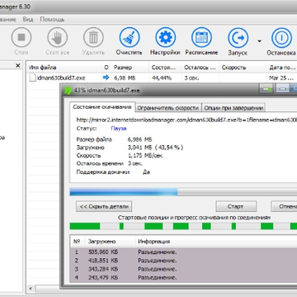Click the file icon beside idman630build7.exe

pyautogui.click(x=33, y=78)
